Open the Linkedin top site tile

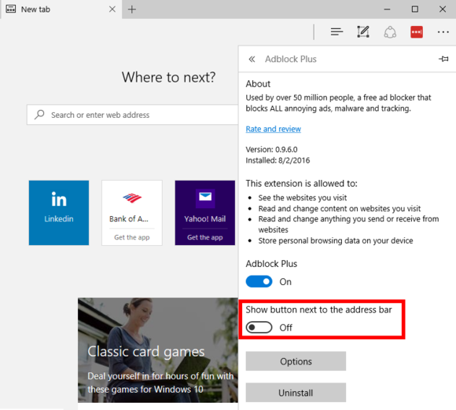tap(59, 213)
